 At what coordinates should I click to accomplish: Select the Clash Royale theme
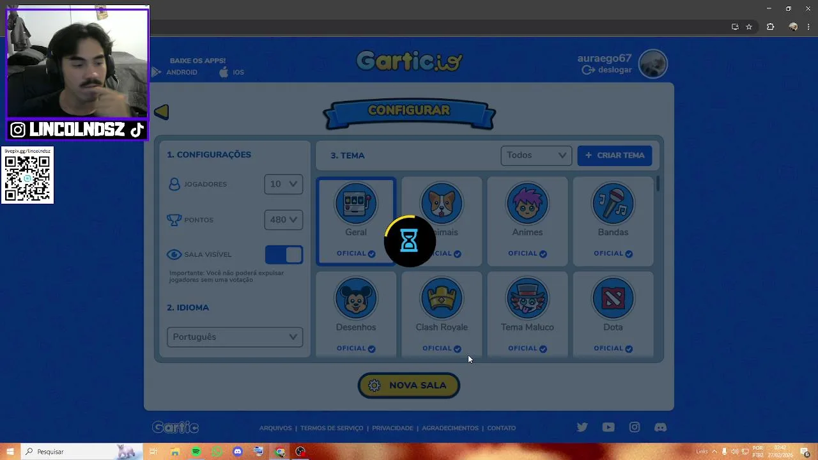pos(442,314)
